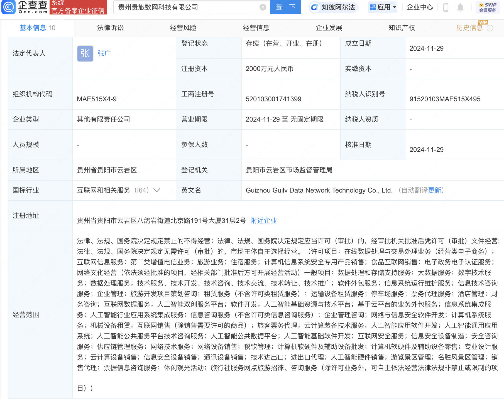Open the 历史信息 VIP tab
504x399 pixels.
point(469,28)
